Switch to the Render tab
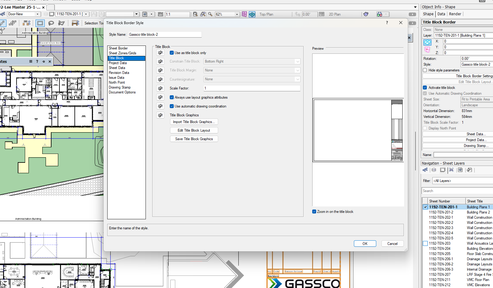Image resolution: width=493 pixels, height=288 pixels. click(x=455, y=14)
